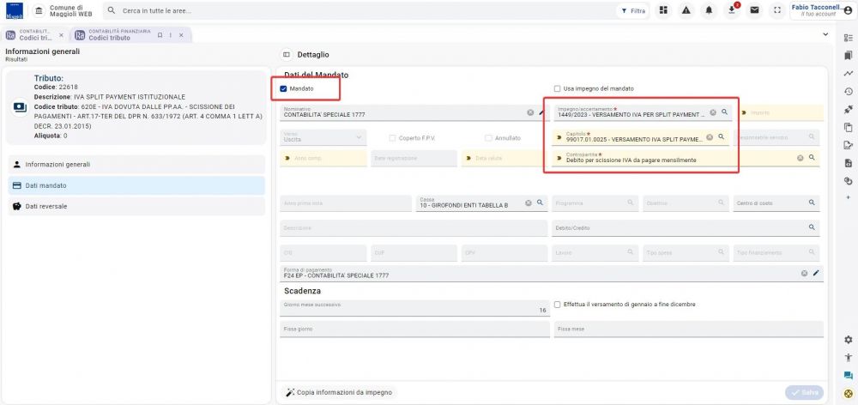Select Dati mandato section
This screenshot has width=858, height=405.
tap(136, 185)
